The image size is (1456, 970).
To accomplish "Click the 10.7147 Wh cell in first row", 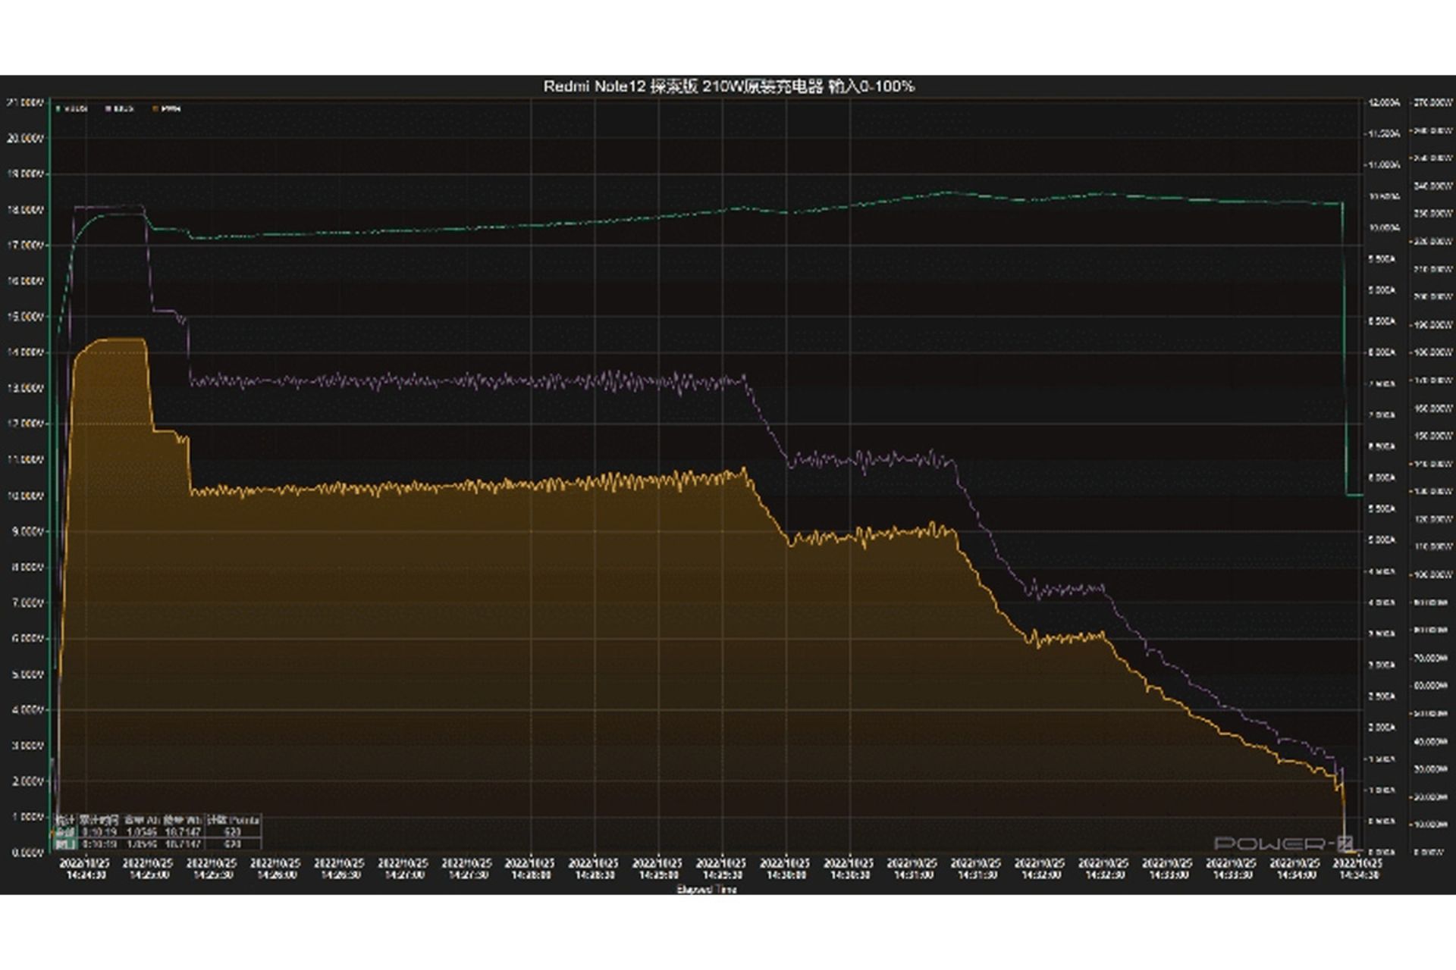I will (x=183, y=832).
